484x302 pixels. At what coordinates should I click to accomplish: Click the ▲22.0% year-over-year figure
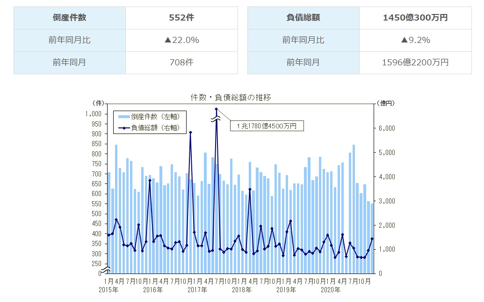point(181,40)
